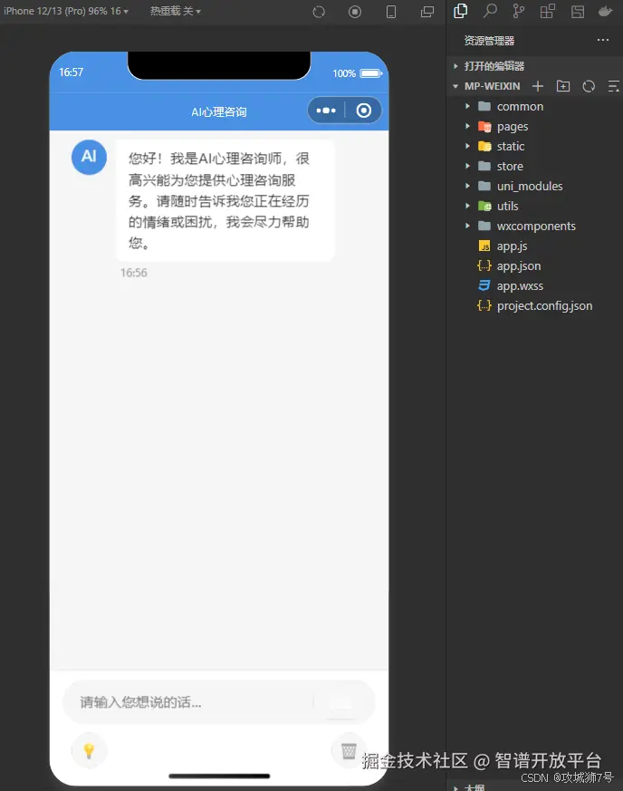Image resolution: width=623 pixels, height=791 pixels.
Task: Click the refresh explorer icon
Action: [589, 86]
